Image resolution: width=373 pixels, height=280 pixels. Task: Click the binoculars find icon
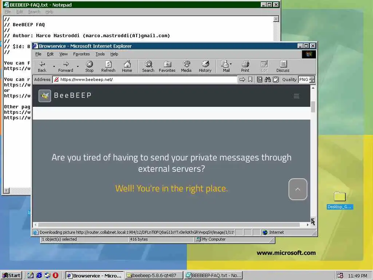(x=268, y=79)
